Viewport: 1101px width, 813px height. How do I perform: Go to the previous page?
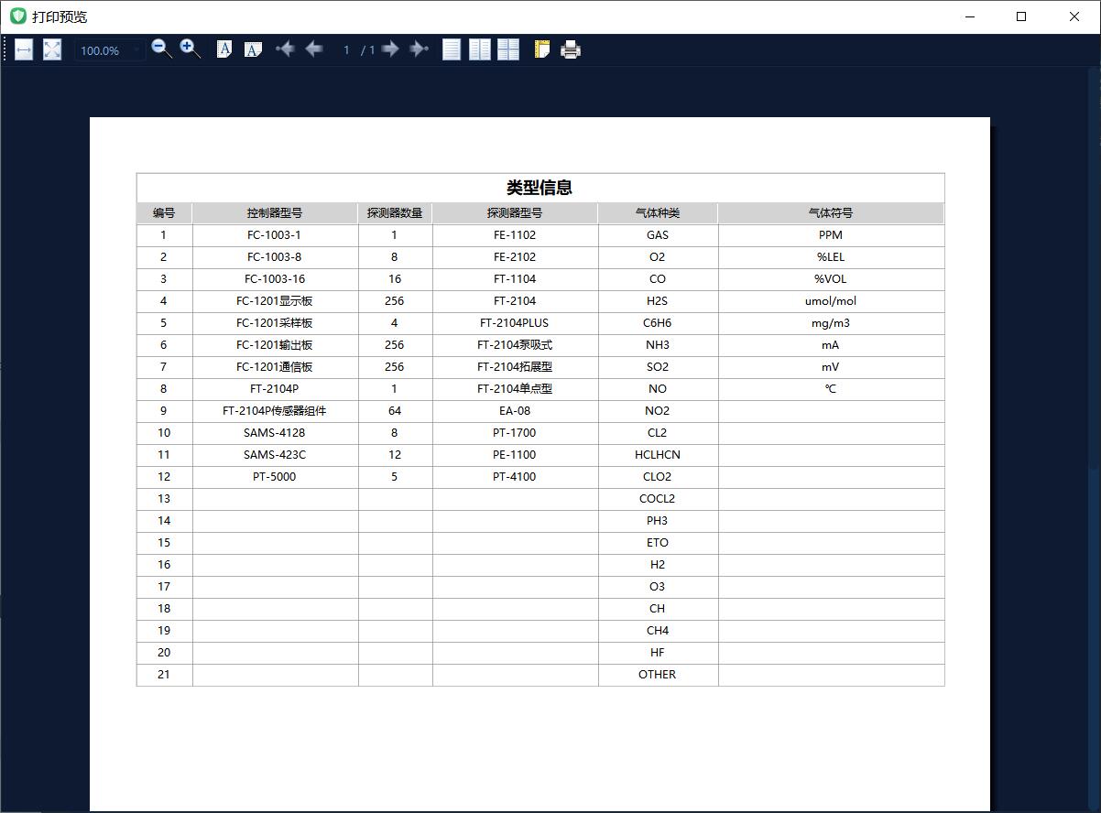[314, 49]
